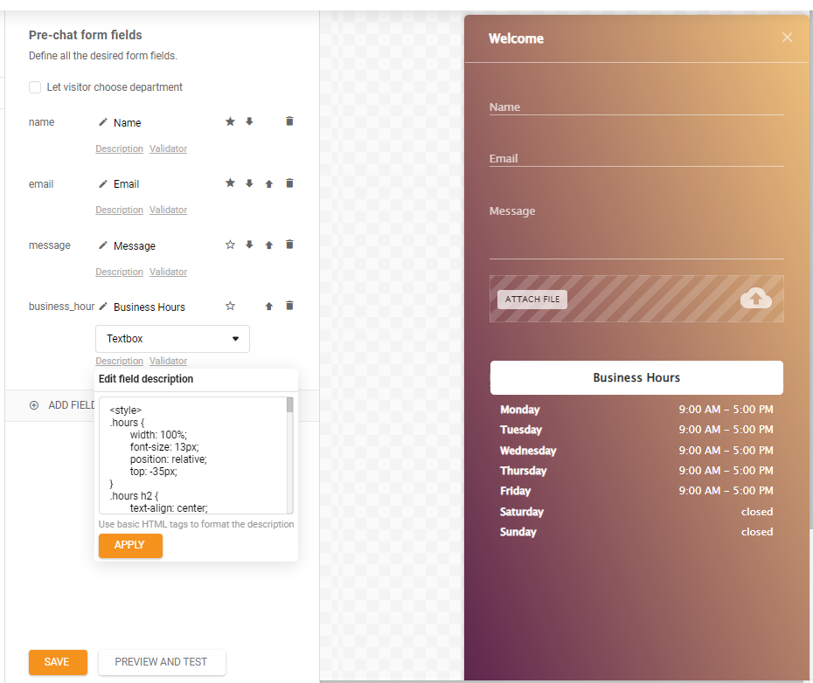The height and width of the screenshot is (683, 813).
Task: Open Validator link under name field
Action: tap(168, 149)
